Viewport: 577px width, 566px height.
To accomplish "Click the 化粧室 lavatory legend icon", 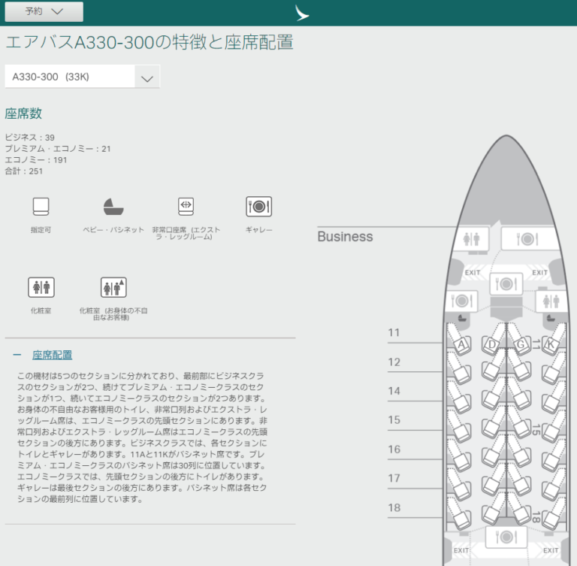I will pos(41,287).
